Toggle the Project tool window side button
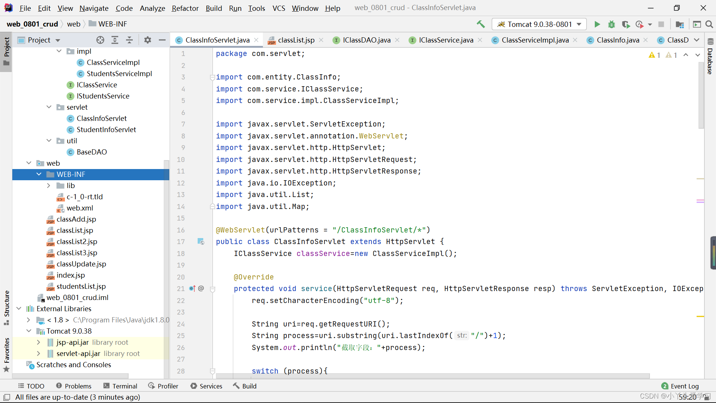The height and width of the screenshot is (403, 716). (6, 52)
